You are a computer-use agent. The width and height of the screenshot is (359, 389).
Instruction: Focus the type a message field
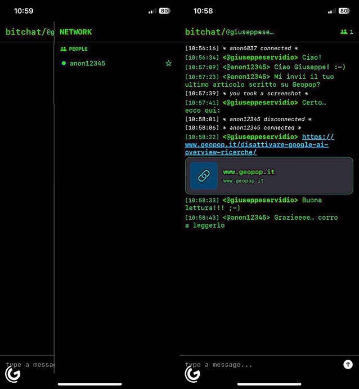262,364
